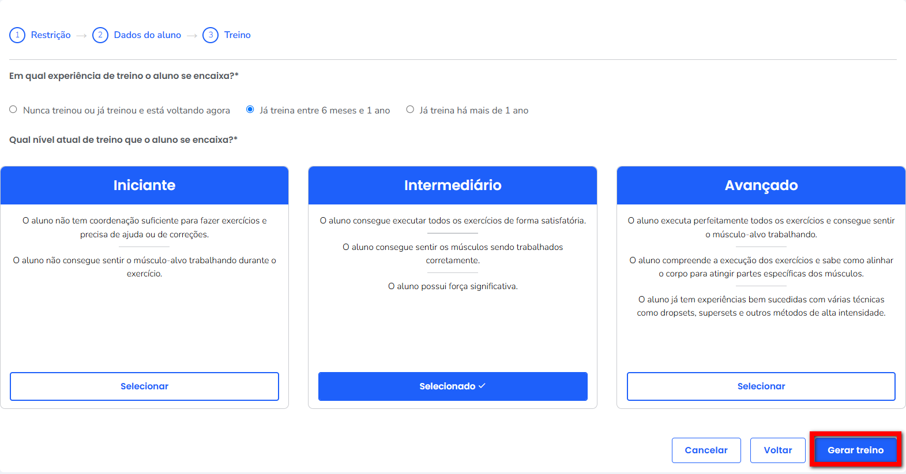
Task: Go to the Restrição step label
Action: tap(51, 35)
